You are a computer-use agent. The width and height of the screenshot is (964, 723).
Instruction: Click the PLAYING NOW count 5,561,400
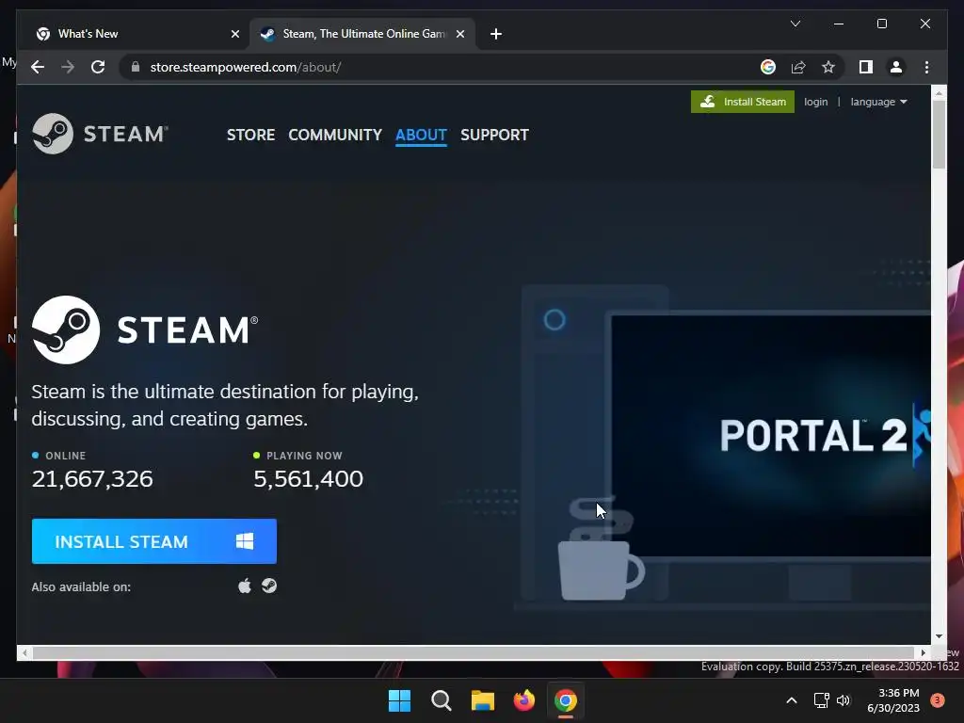point(308,478)
